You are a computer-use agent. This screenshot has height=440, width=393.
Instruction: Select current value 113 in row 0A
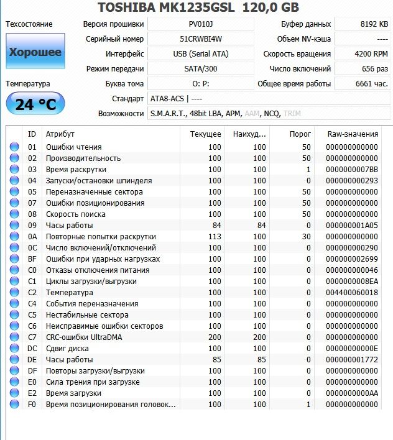[x=215, y=237]
